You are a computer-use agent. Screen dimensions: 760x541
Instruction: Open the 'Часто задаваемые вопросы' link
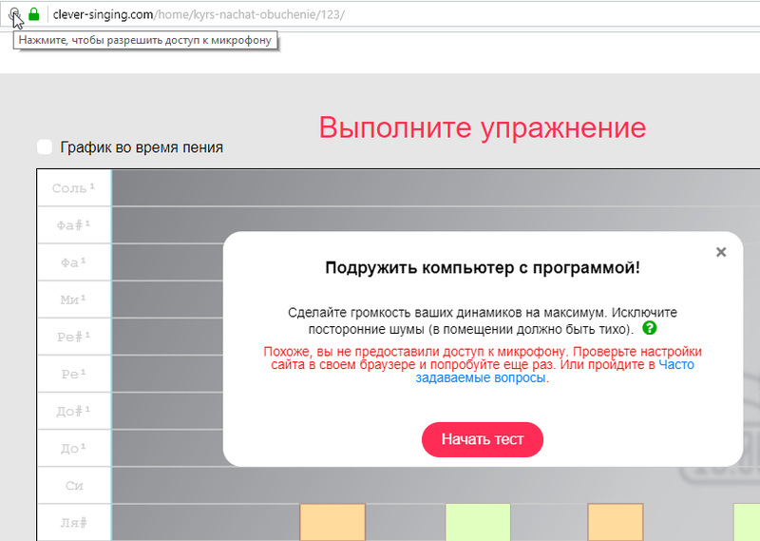coord(555,371)
